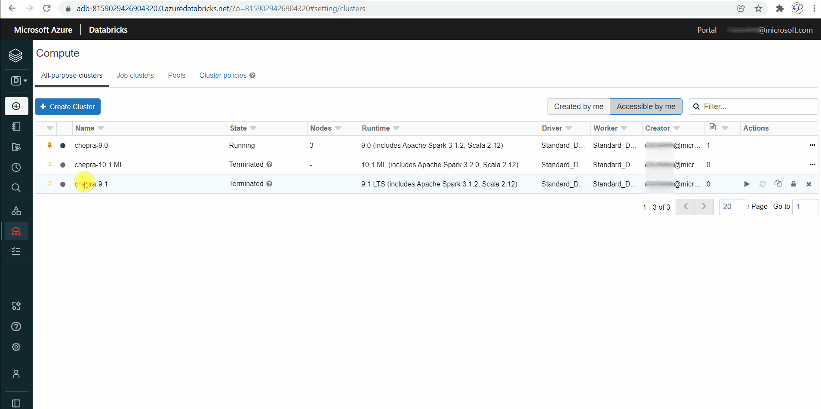The width and height of the screenshot is (821, 409).
Task: Open kebab menu for chepra-10.1 ML
Action: click(x=812, y=165)
